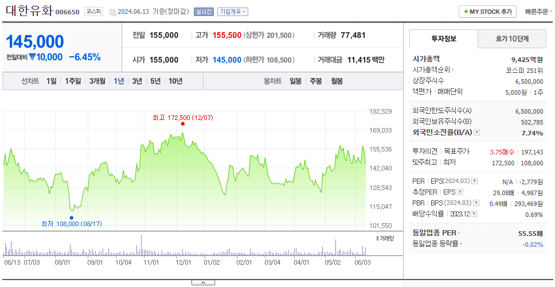The height and width of the screenshot is (287, 555).
Task: Select the 10년 line chart period
Action: point(175,81)
